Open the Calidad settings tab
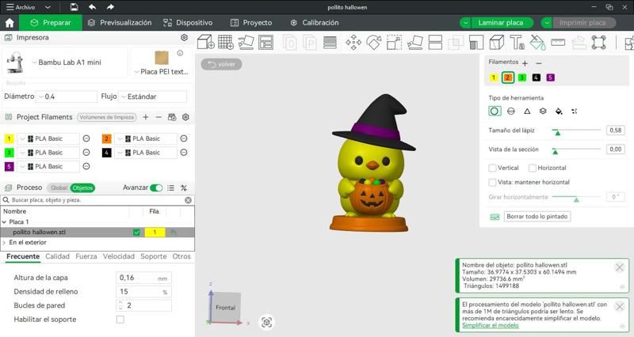This screenshot has height=337, width=634. pyautogui.click(x=57, y=256)
